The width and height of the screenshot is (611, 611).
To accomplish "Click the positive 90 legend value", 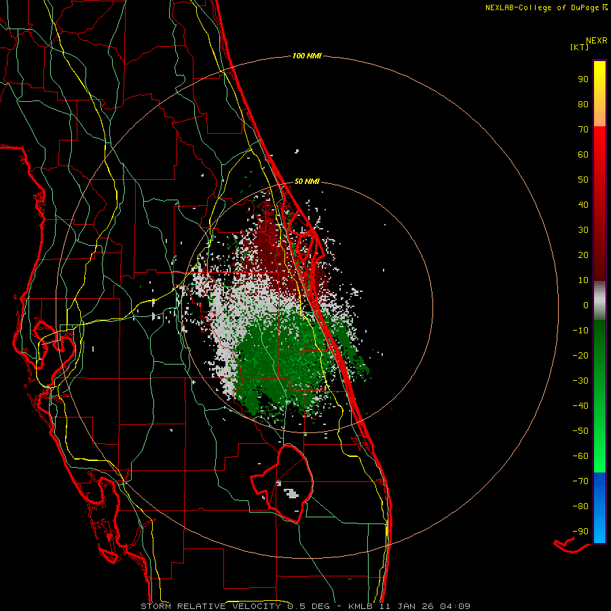I will (x=583, y=79).
